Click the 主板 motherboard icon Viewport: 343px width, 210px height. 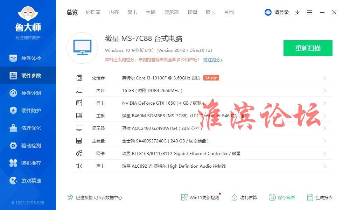79,115
